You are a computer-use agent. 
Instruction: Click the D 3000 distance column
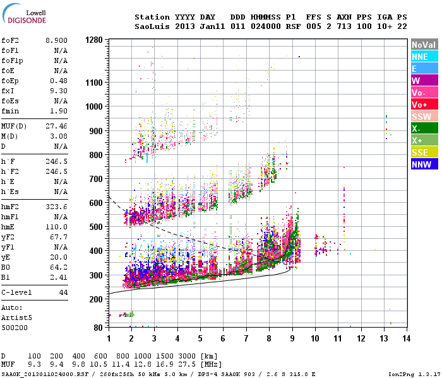click(x=187, y=356)
